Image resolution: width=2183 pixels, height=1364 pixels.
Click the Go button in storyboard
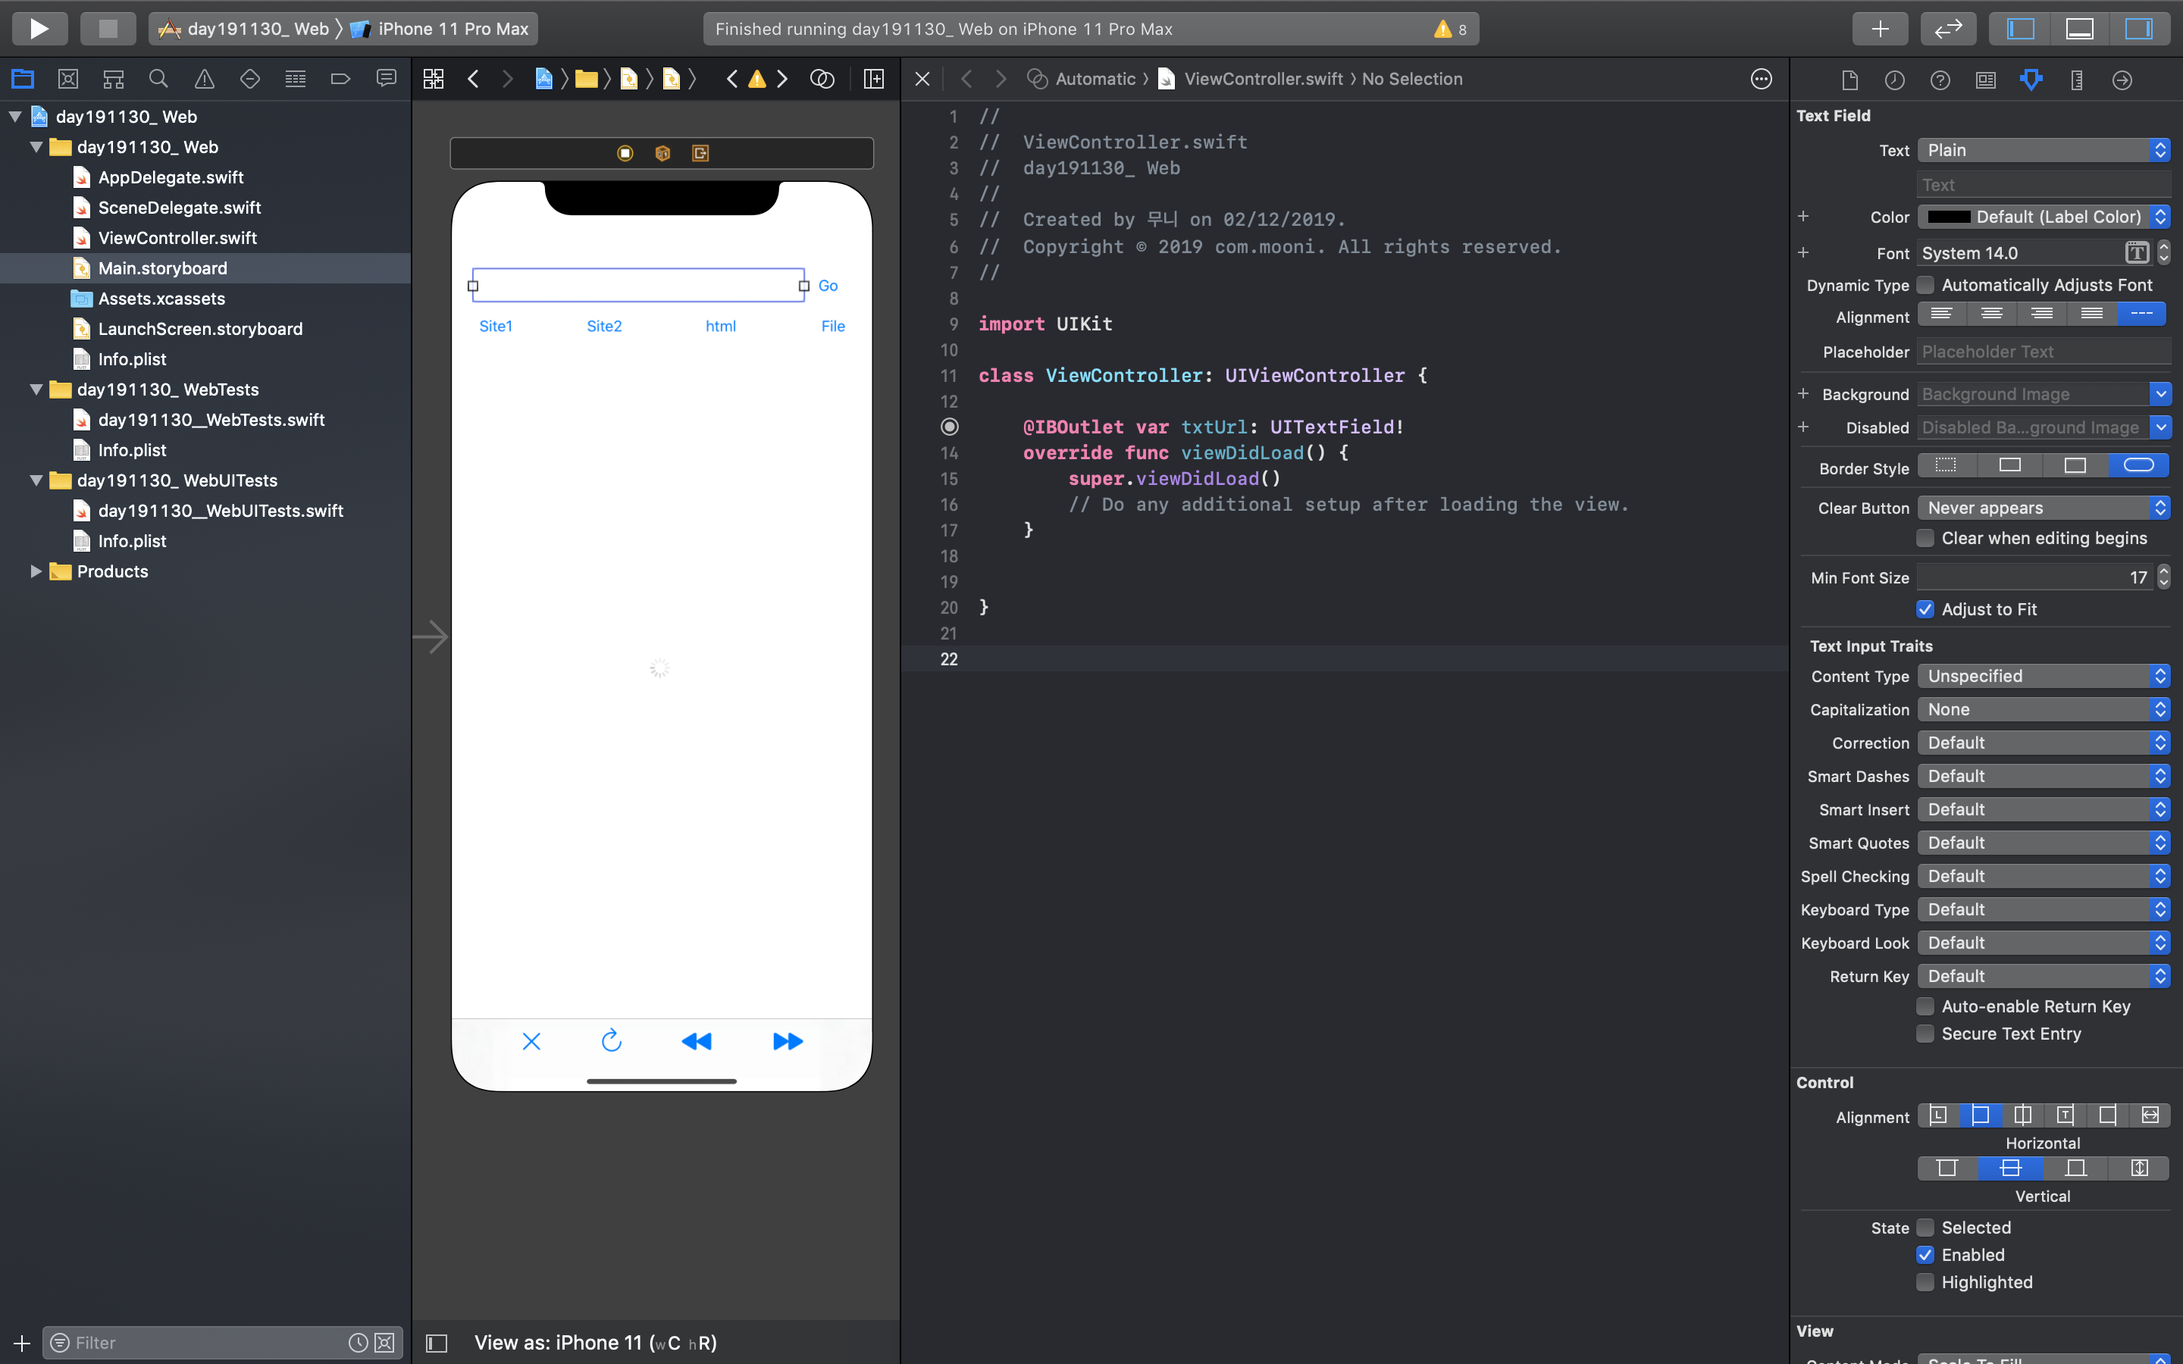[827, 286]
